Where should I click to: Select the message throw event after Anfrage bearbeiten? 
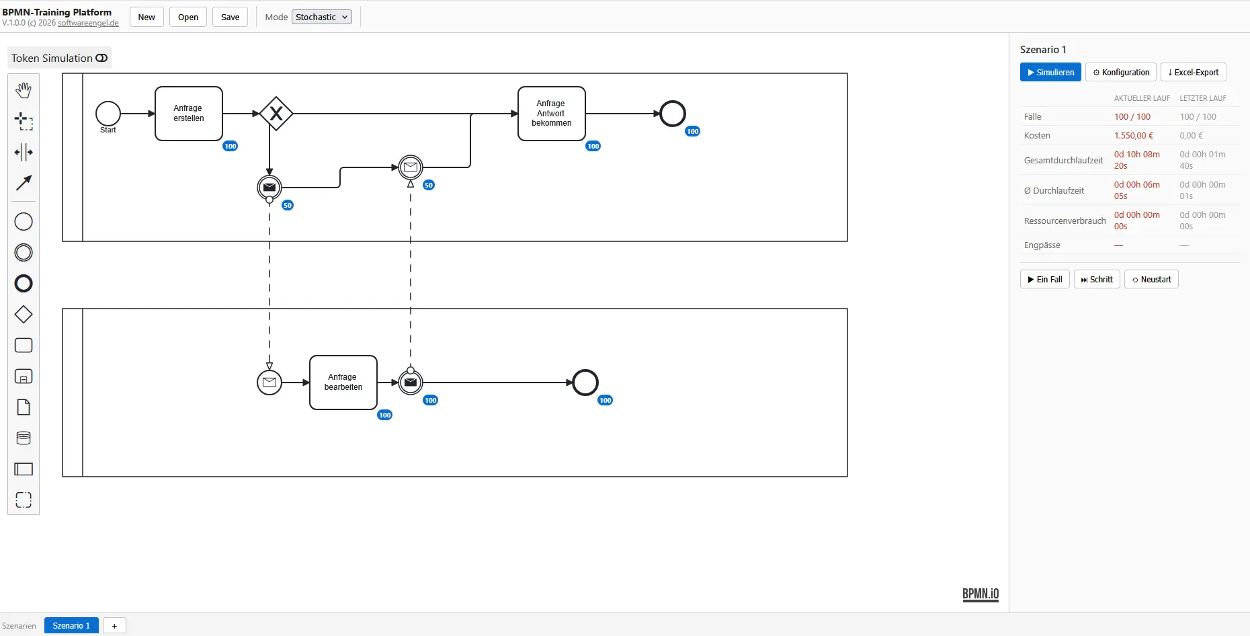pos(411,383)
